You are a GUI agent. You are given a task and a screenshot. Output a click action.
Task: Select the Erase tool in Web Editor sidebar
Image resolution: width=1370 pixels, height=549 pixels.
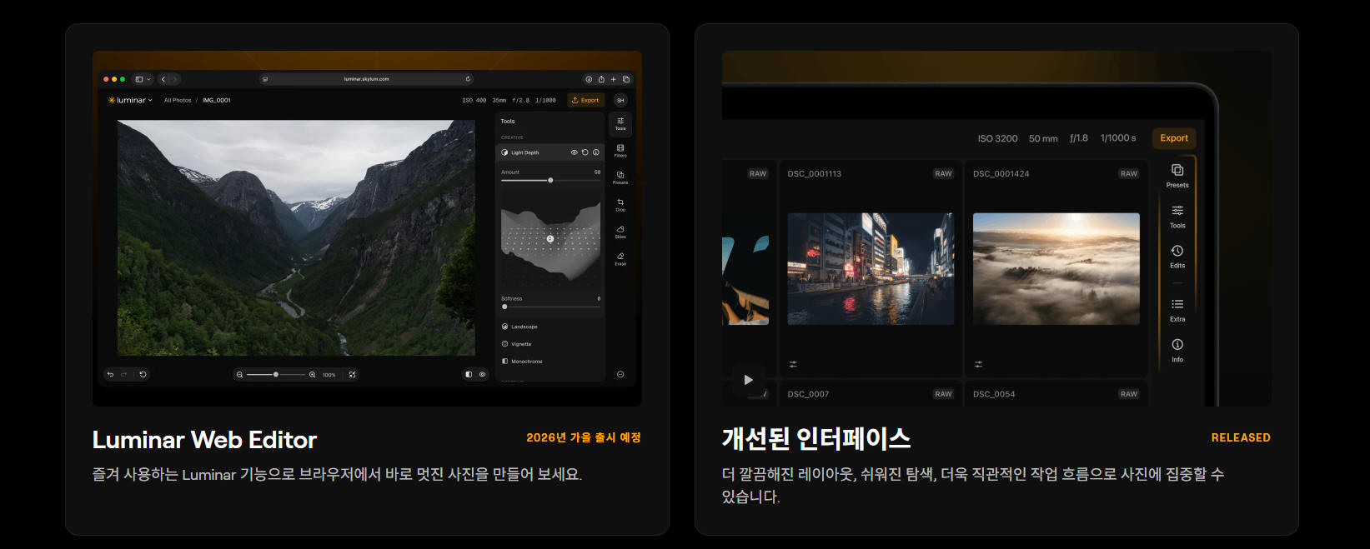point(620,259)
